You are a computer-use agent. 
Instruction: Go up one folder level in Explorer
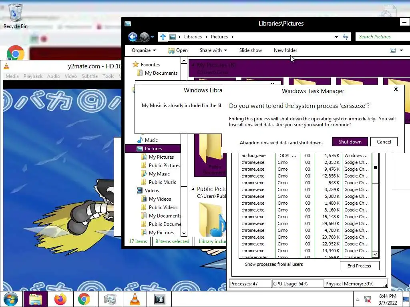coord(163,37)
